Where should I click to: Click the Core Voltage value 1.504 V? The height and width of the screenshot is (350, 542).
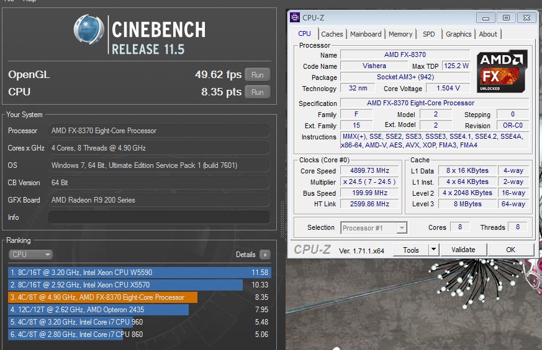click(448, 88)
